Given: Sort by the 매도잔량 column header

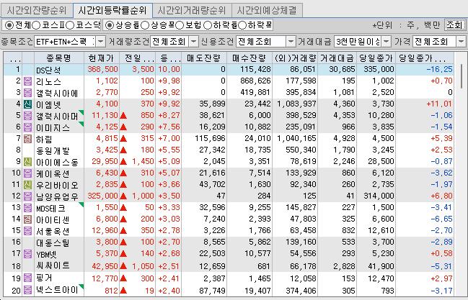Looking at the screenshot, I should pos(204,58).
